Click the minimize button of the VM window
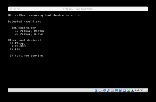 tap(15, 9)
